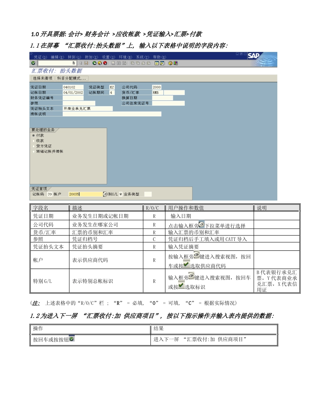The height and width of the screenshot is (407, 314).
Task: Click the empty 换算日期 field
Action: tap(162, 98)
